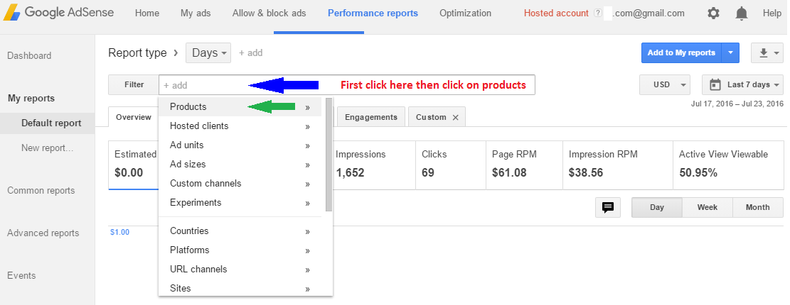
Task: Select the Active View Viewable metric card
Action: pos(728,165)
